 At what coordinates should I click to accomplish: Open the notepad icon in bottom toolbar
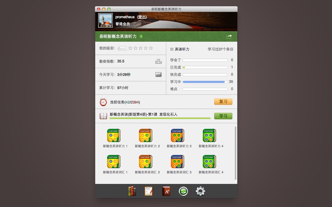[149, 191]
